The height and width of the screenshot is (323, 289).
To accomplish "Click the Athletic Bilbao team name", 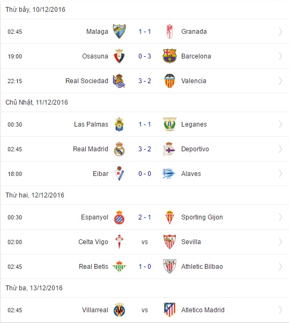I will pos(202,267).
